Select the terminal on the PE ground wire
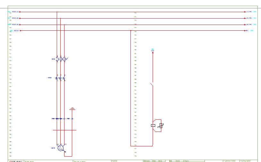This screenshot has width=261, height=162. (72, 119)
